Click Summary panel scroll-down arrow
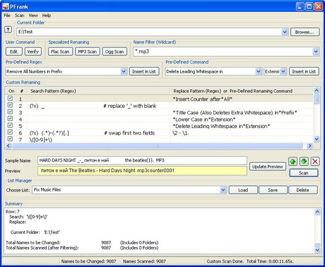 click(317, 250)
